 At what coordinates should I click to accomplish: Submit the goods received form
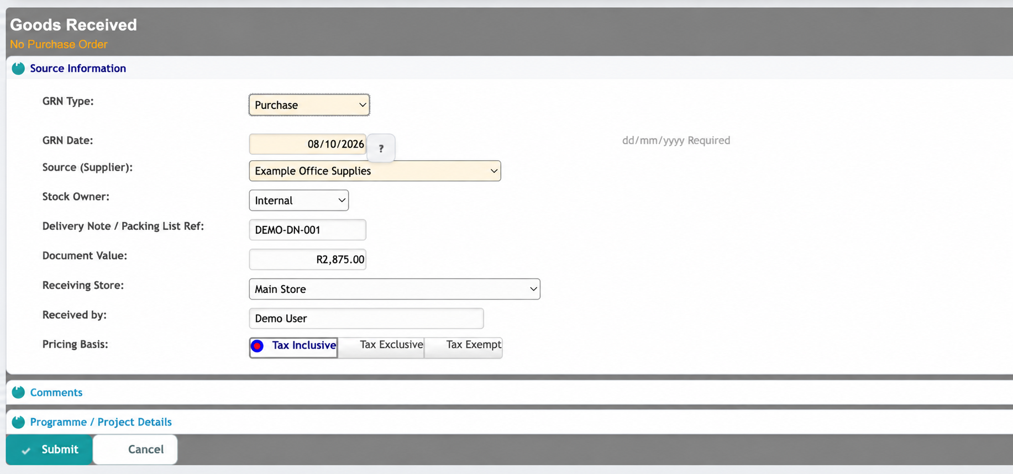[x=49, y=449]
